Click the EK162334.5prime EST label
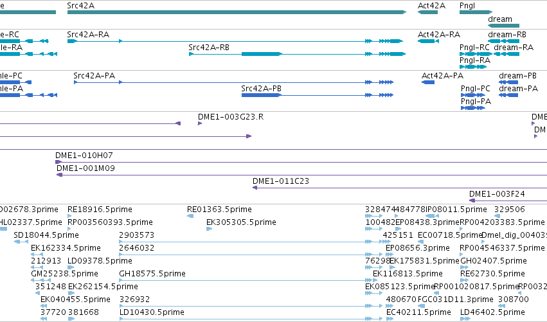This screenshot has height=322, width=547. point(66,248)
